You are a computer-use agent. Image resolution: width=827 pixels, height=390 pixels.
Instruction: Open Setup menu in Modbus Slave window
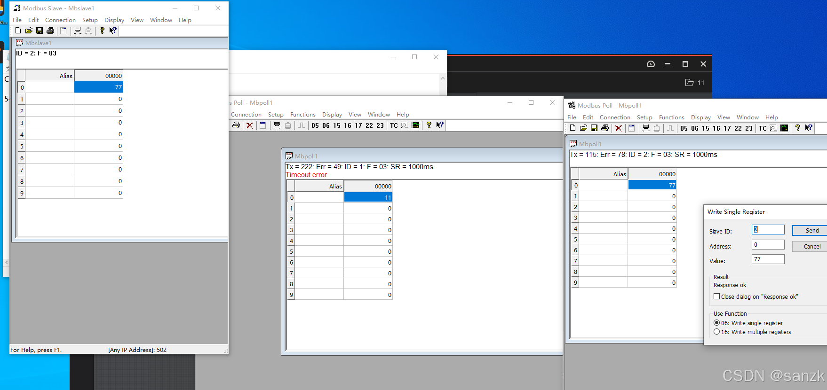pyautogui.click(x=90, y=20)
